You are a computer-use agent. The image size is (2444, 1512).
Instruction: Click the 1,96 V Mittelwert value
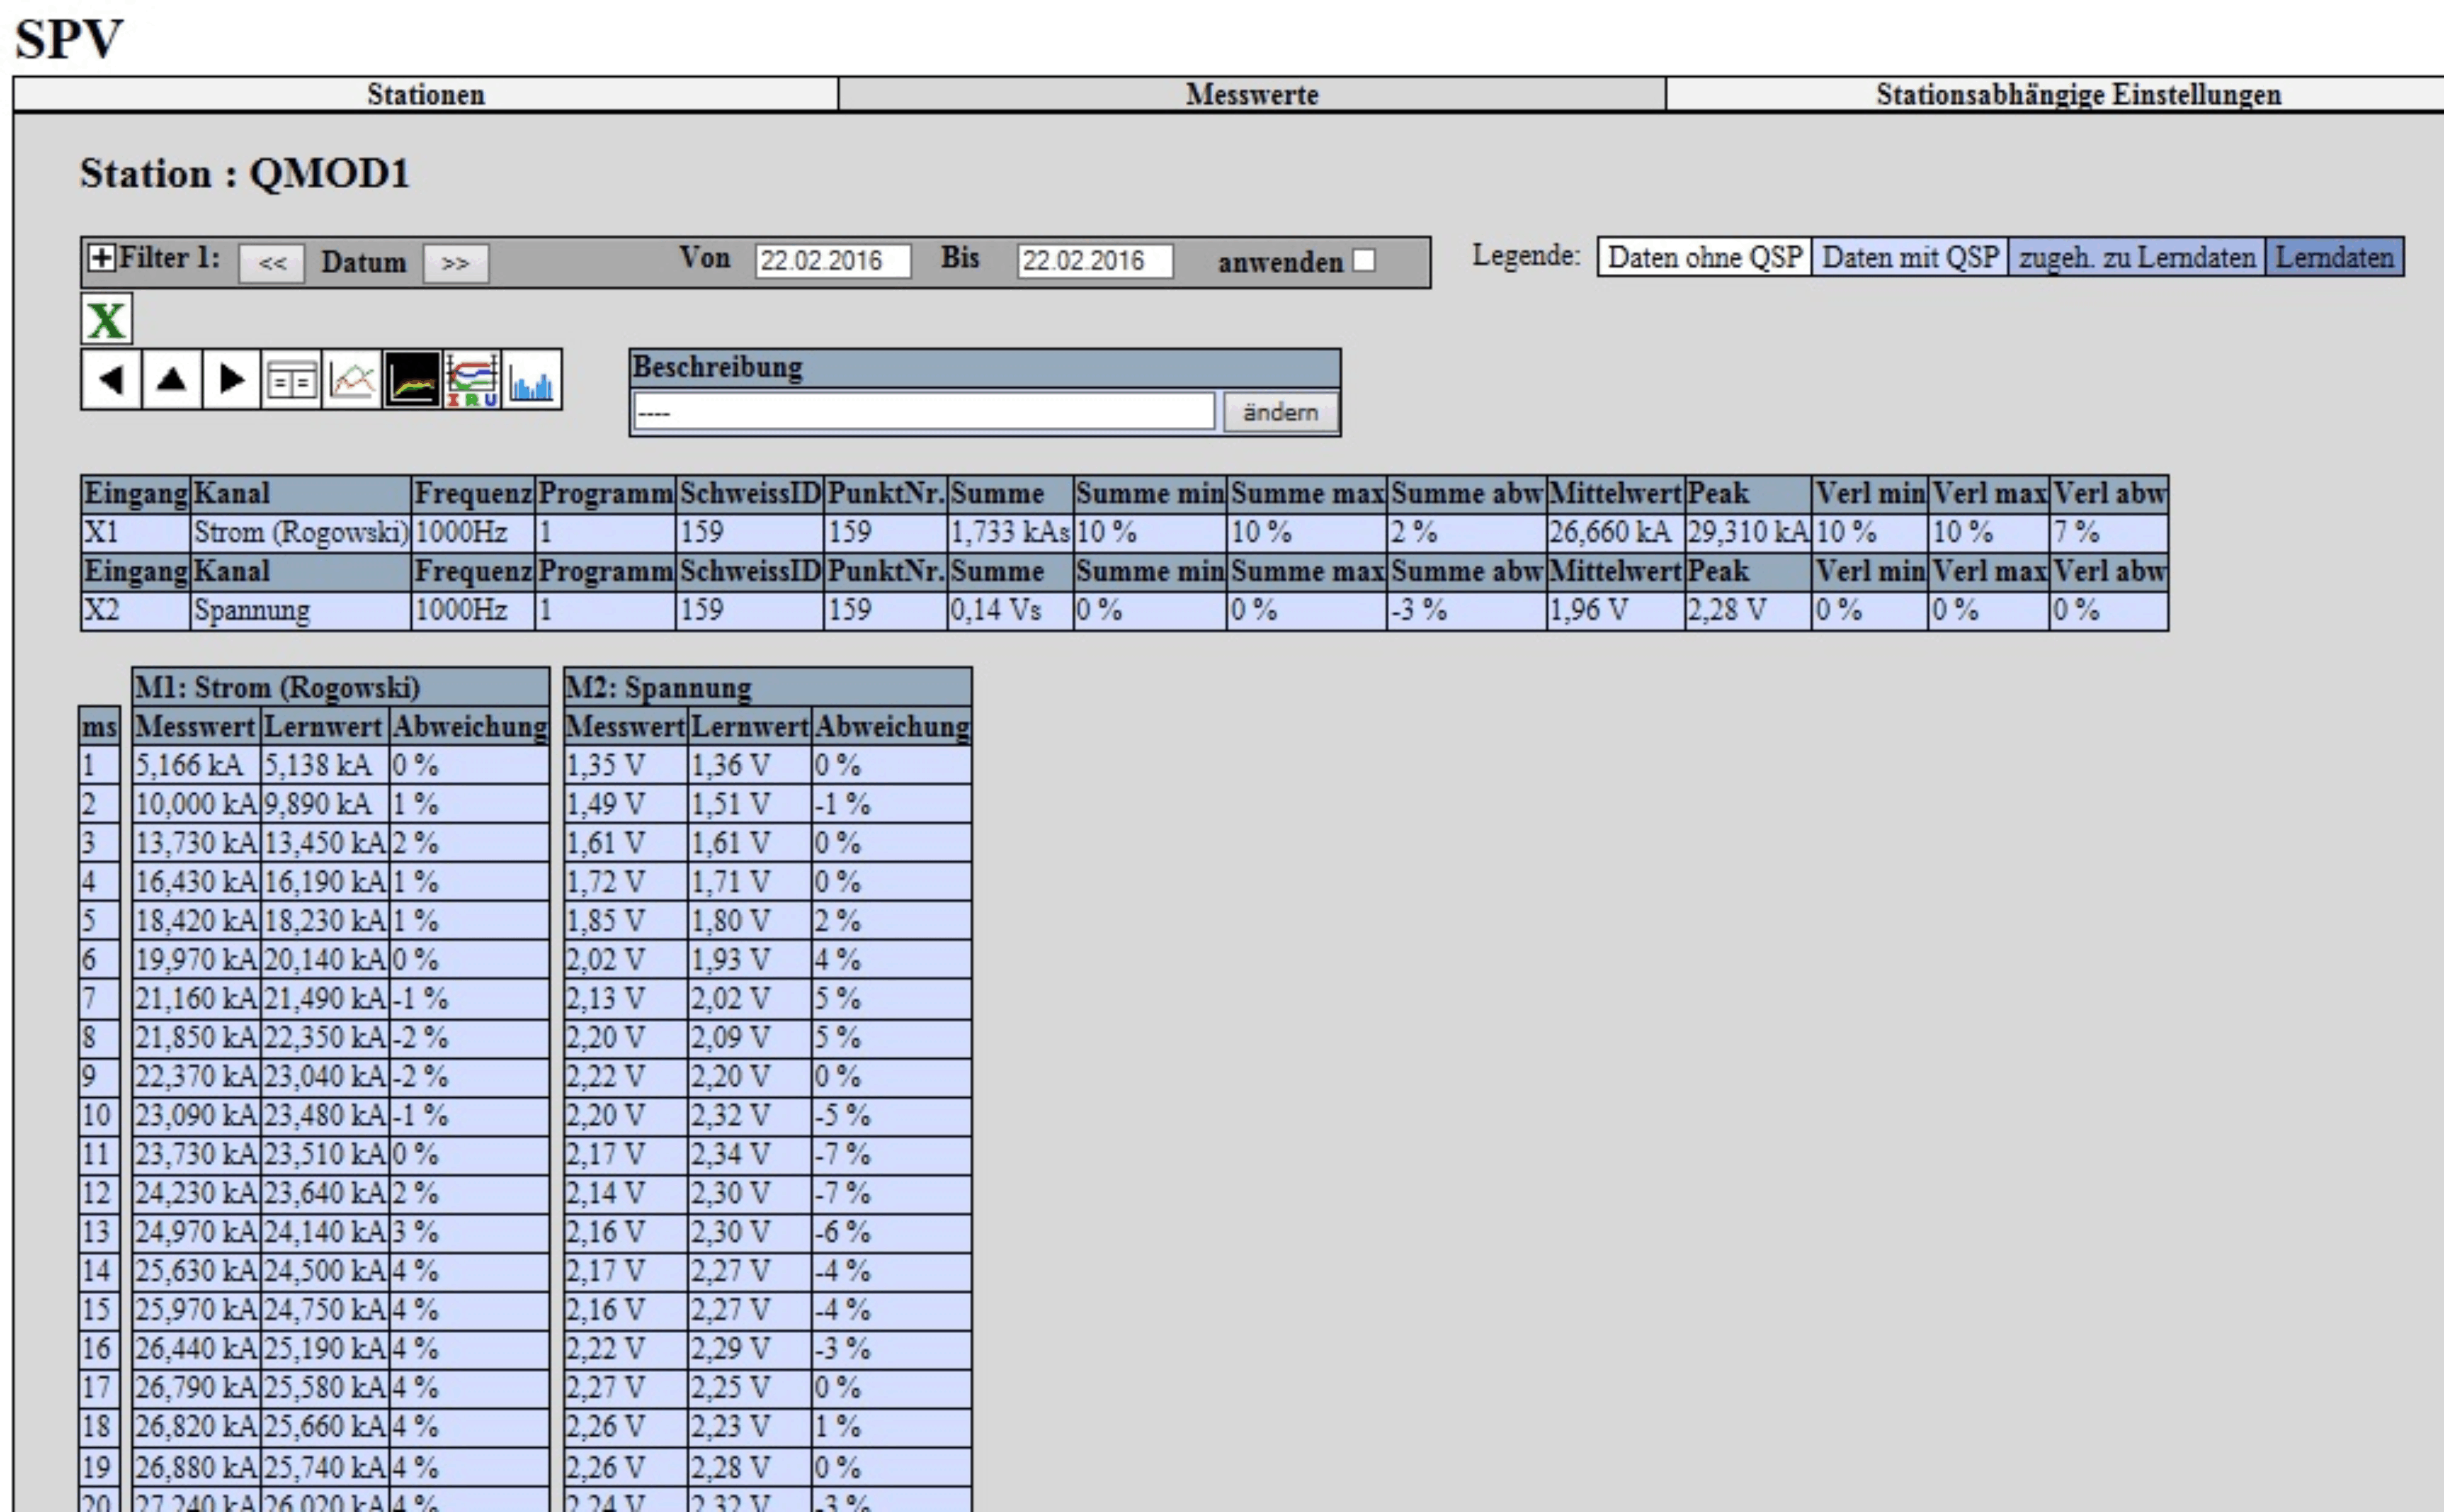coord(1615,610)
